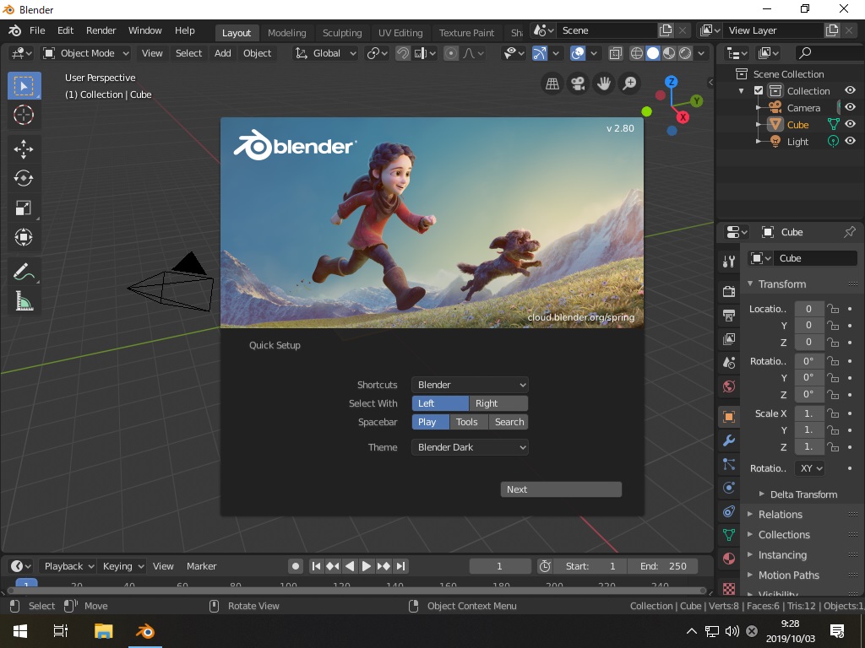The image size is (865, 648).
Task: Lock the Location X value
Action: pos(833,309)
